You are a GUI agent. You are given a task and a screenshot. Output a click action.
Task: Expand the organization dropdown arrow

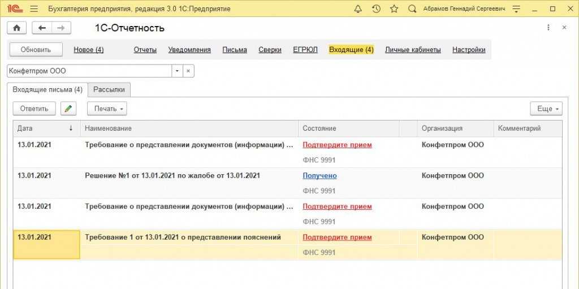[x=176, y=71]
